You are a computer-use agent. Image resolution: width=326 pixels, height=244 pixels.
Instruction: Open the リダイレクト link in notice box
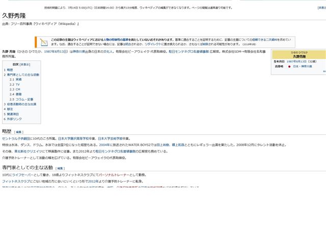pos(153,44)
